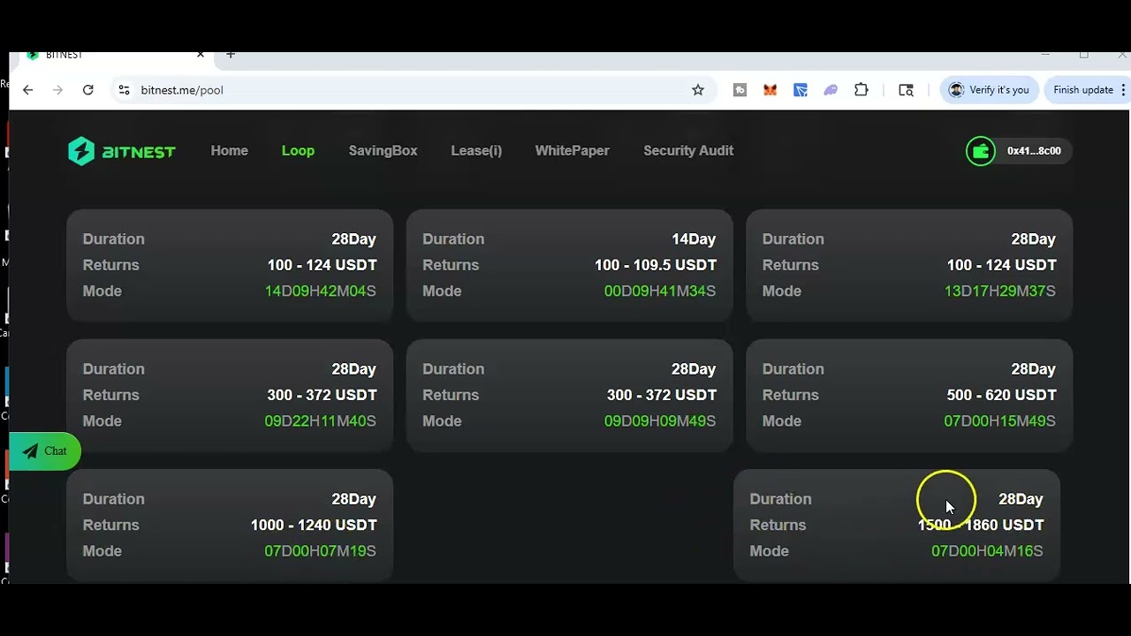Screen dimensions: 1131x636
Task: Reload the bitnest.me page
Action: (88, 90)
